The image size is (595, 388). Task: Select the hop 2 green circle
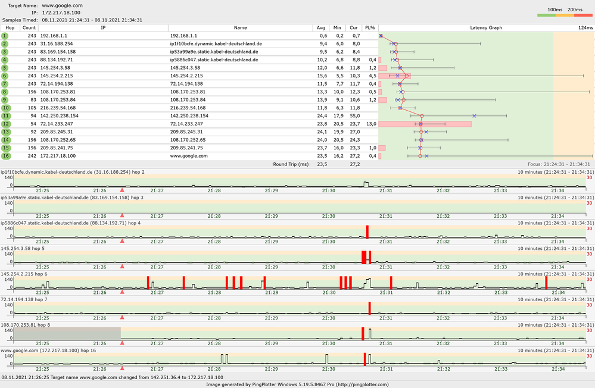[x=5, y=43]
